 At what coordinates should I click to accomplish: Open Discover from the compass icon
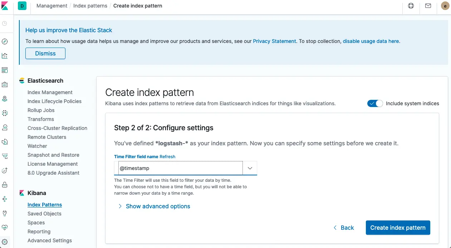coord(5,42)
